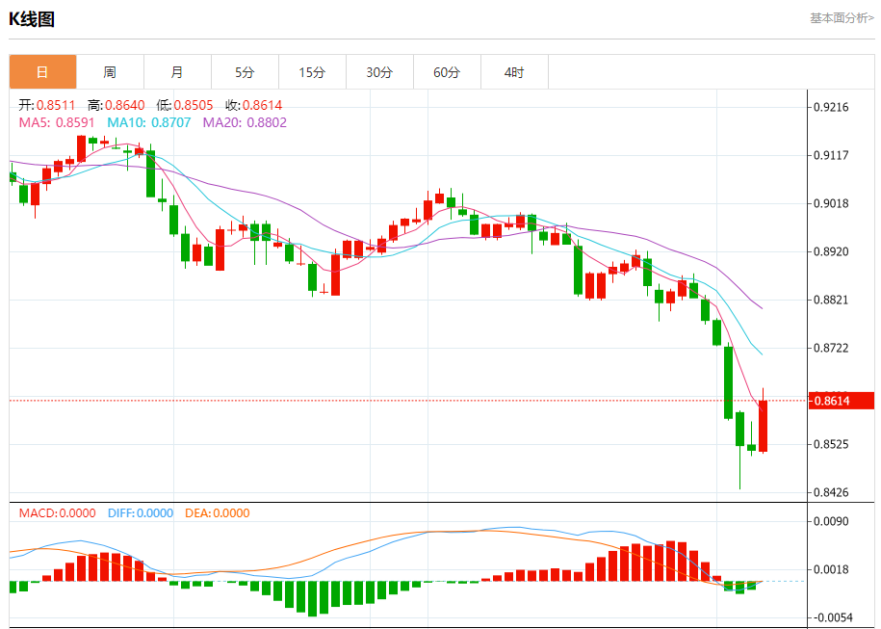This screenshot has width=881, height=629.
Task: Click the opening price 开:0.8511
Action: coord(46,105)
